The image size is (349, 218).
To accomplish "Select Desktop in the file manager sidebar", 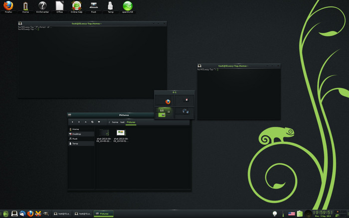I will tap(76, 134).
